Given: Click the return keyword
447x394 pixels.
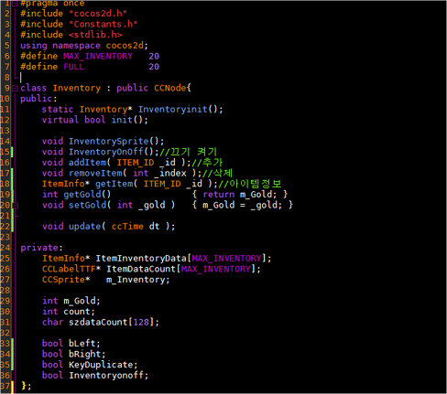Looking at the screenshot, I should 219,195.
